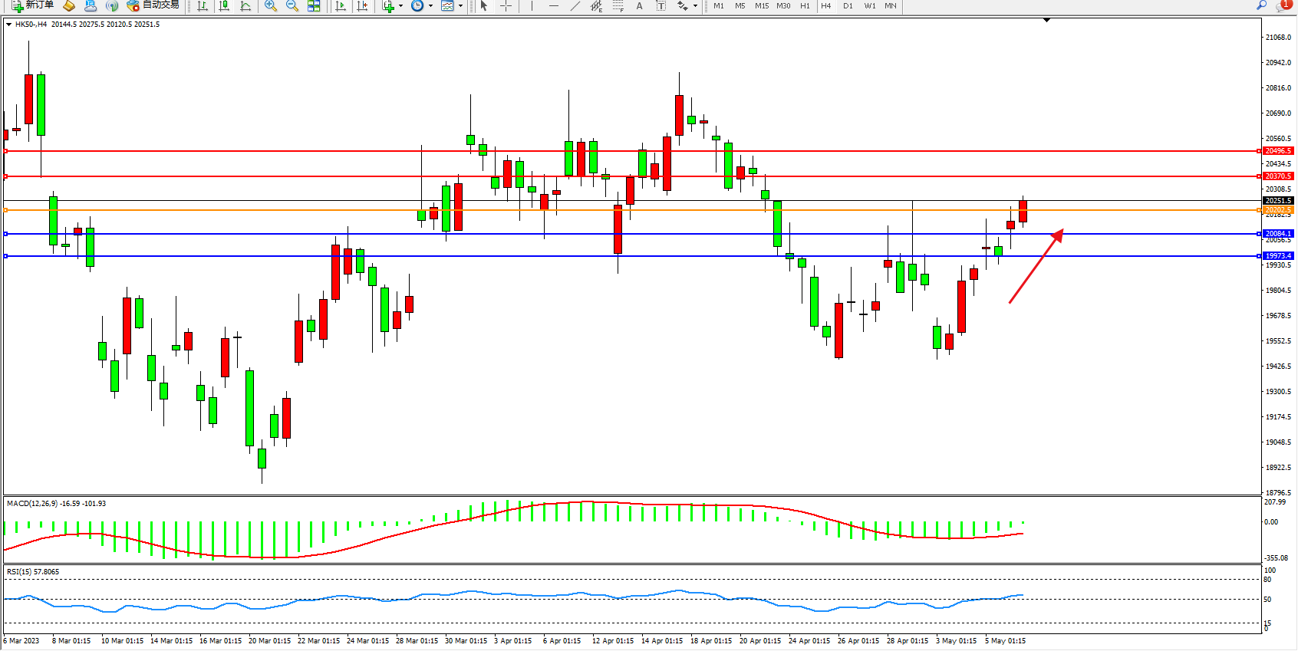Select the trendline drawing tool

tap(575, 6)
